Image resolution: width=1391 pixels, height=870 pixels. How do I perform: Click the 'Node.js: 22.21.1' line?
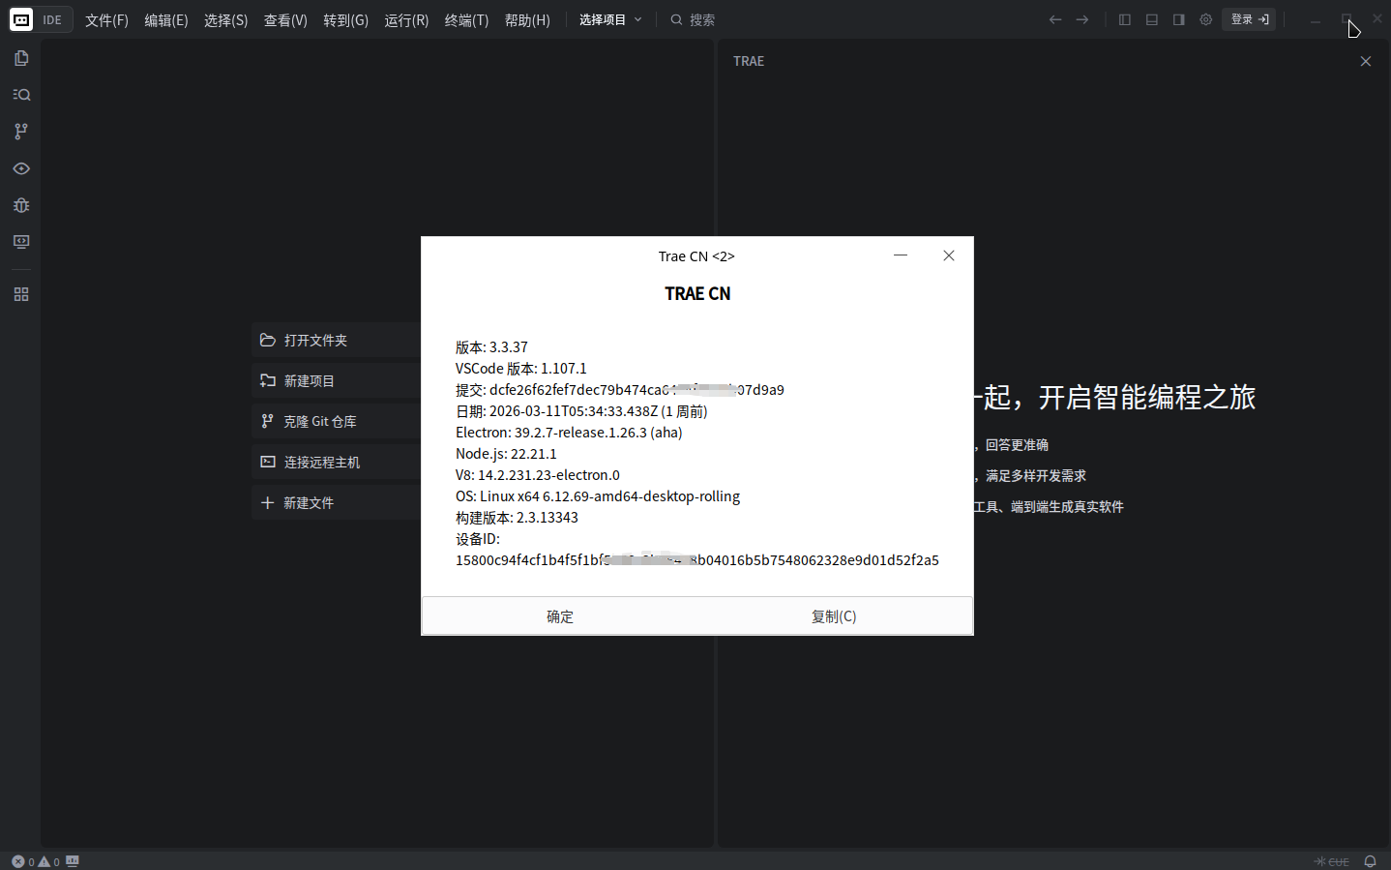(506, 454)
